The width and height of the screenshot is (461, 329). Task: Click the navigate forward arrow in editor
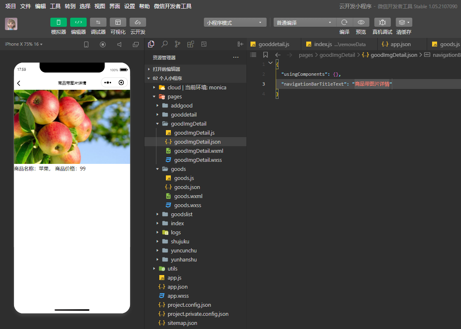coord(290,55)
